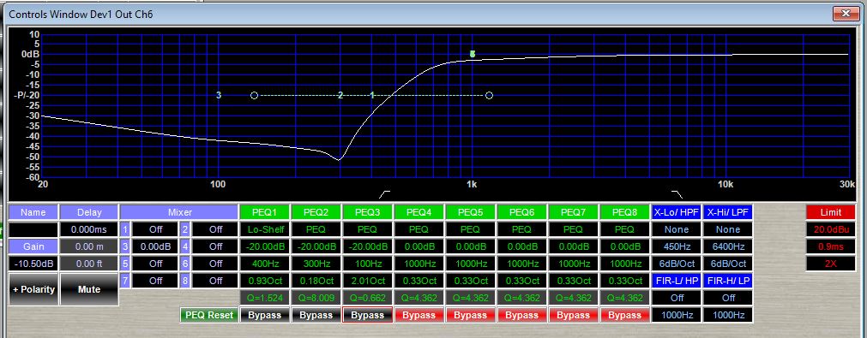Viewport: 867px width, 338px height.
Task: Toggle the PEQ2 Bypass button
Action: (316, 316)
